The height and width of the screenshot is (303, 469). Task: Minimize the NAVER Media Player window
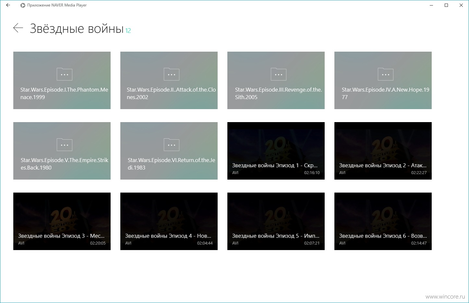point(431,5)
